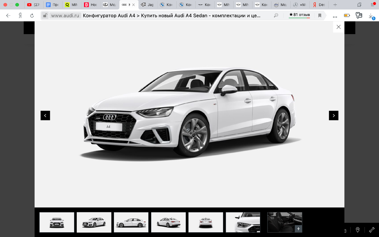Image resolution: width=379 pixels, height=237 pixels.
Task: Switch to the Mercedes «М tab
Action: [299, 5]
